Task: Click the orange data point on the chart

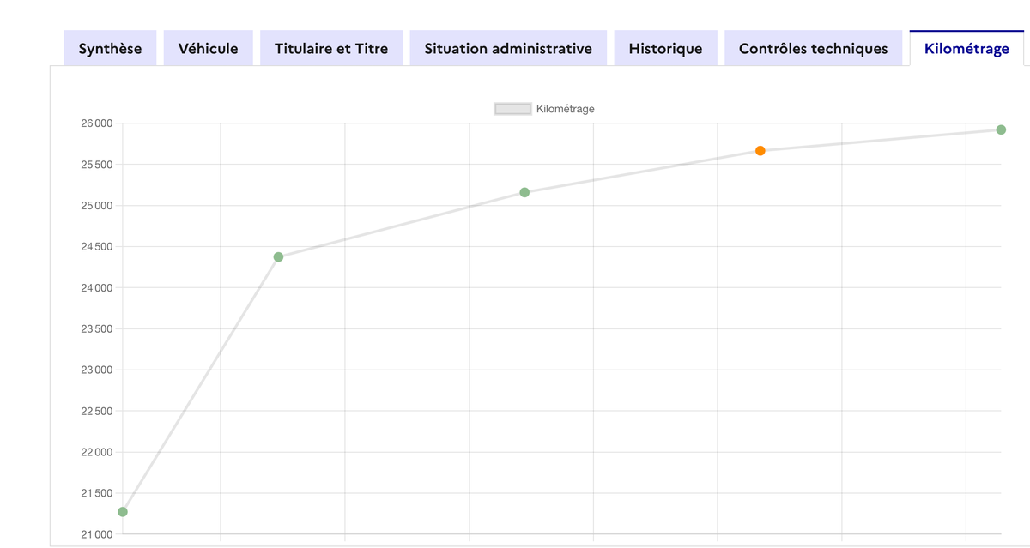Action: [x=760, y=151]
